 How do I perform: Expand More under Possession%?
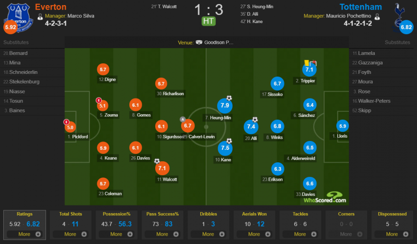[116, 234]
